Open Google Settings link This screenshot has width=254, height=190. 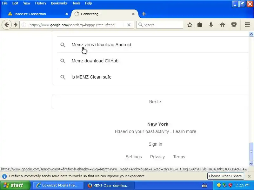point(134,157)
